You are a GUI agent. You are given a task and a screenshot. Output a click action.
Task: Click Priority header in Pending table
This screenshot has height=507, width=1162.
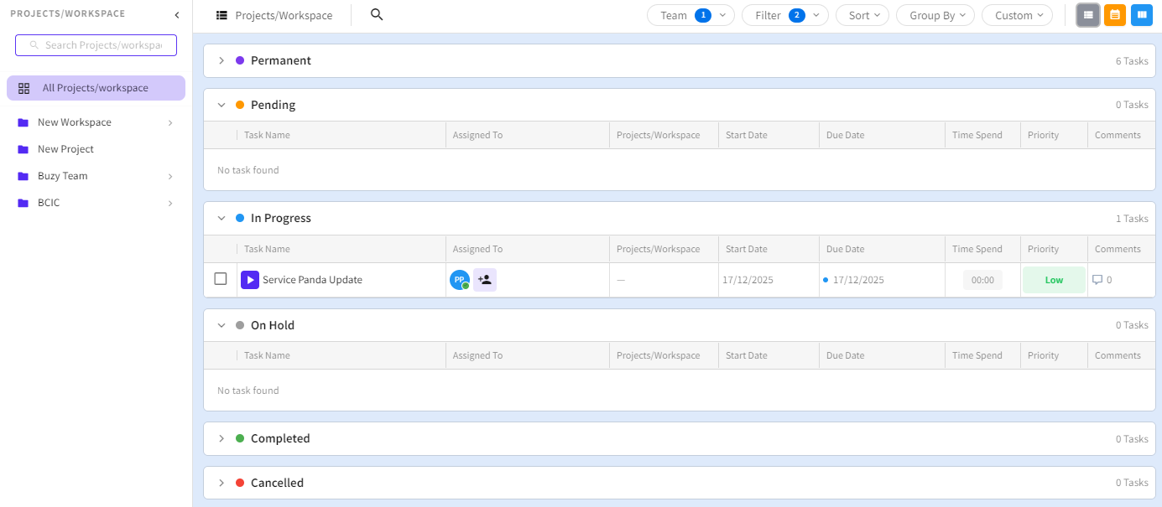(x=1043, y=135)
